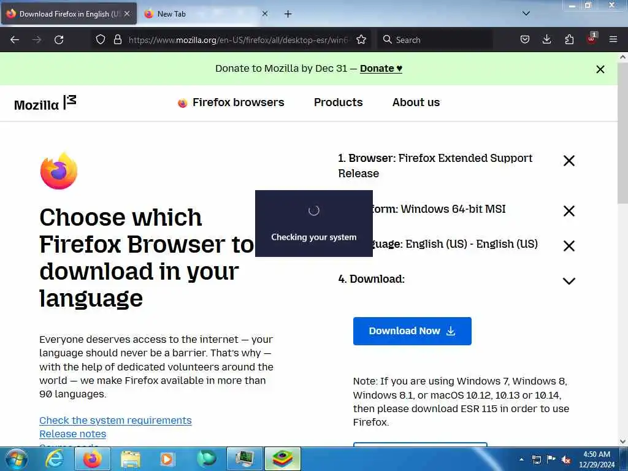Open Action Center flag icon
The image size is (628, 471).
551,459
